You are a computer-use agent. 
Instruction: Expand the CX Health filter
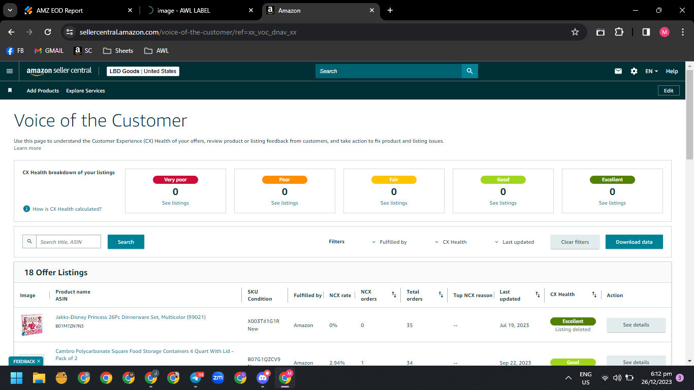[x=451, y=242]
